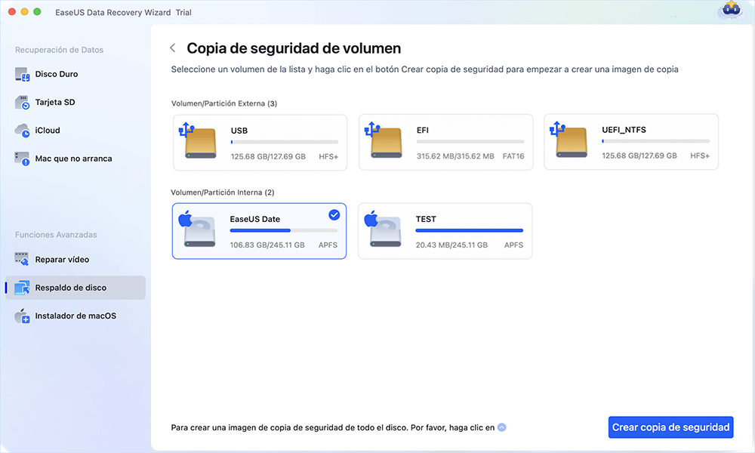The height and width of the screenshot is (453, 755).
Task: Select the EFI volume name
Action: point(423,130)
